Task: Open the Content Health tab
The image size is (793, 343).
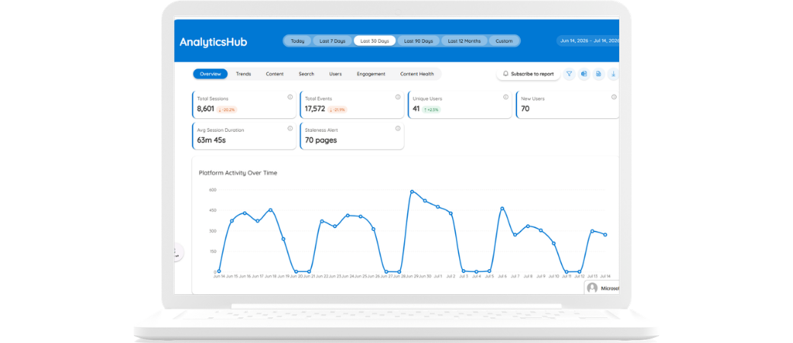Action: pyautogui.click(x=417, y=74)
